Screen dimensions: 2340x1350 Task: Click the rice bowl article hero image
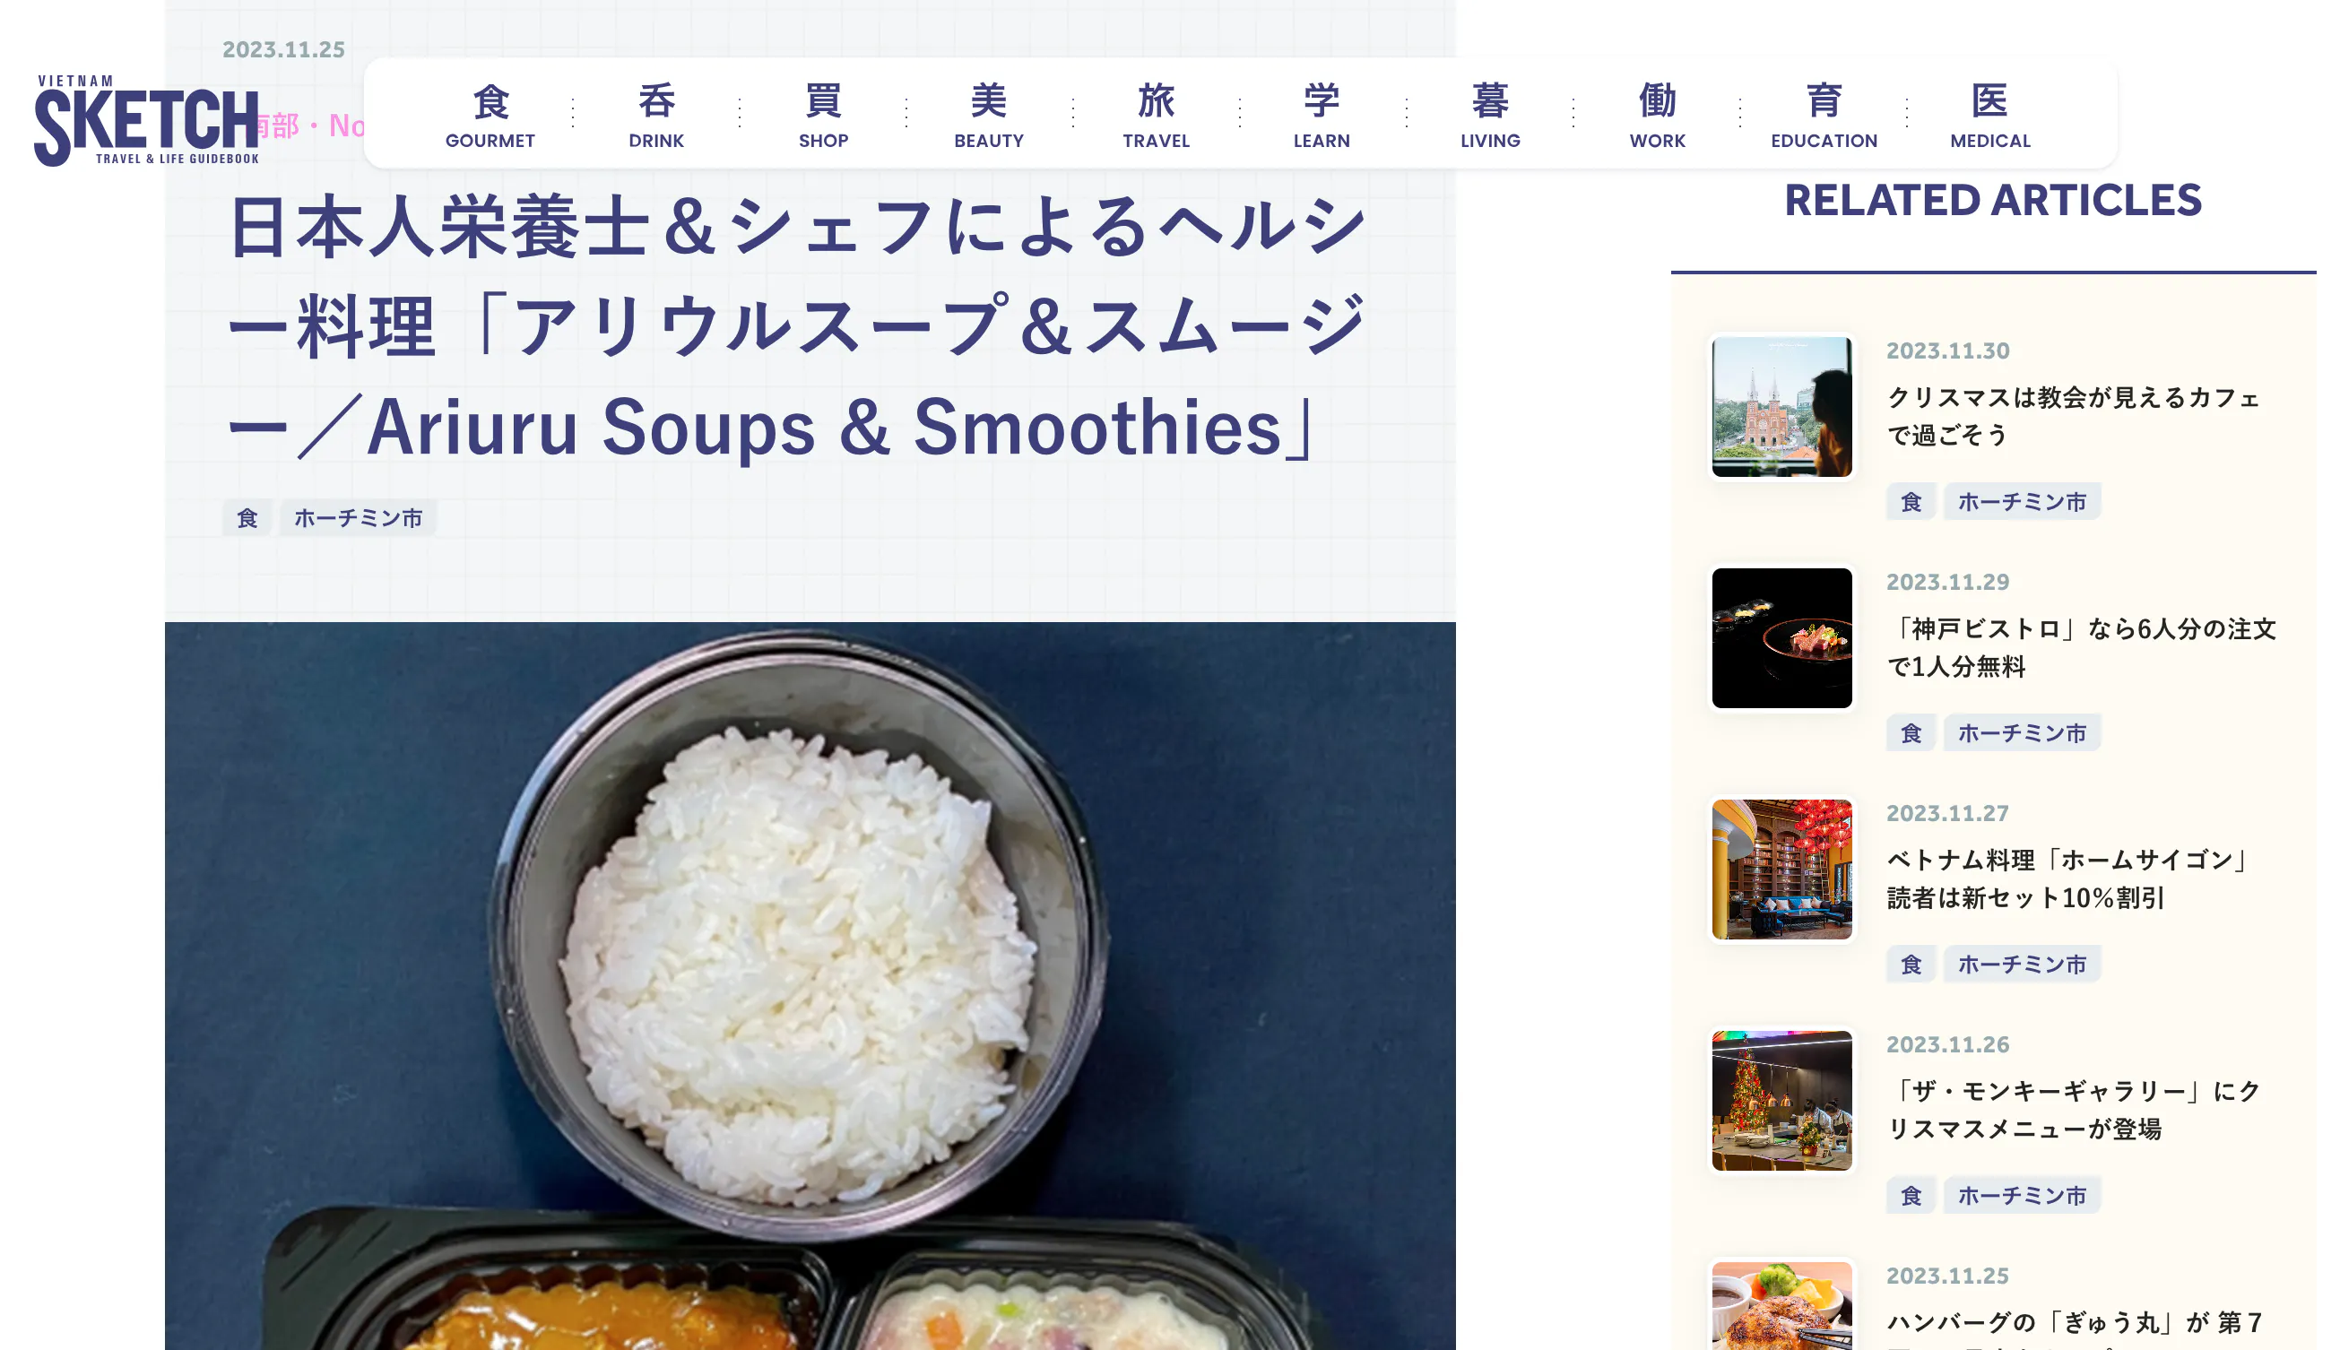pos(810,986)
